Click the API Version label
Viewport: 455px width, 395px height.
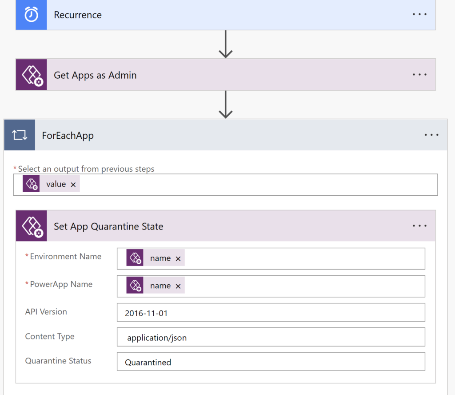click(46, 312)
